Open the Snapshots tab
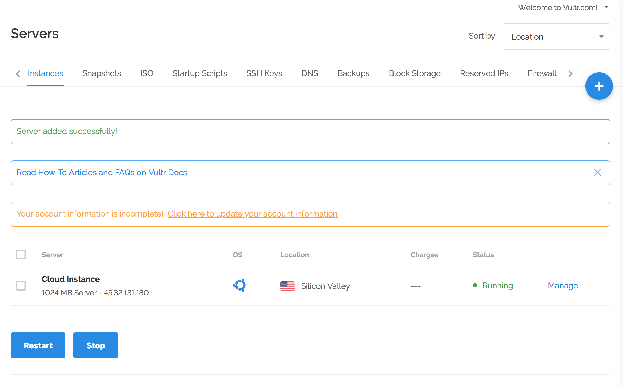Image resolution: width=623 pixels, height=387 pixels. 102,73
